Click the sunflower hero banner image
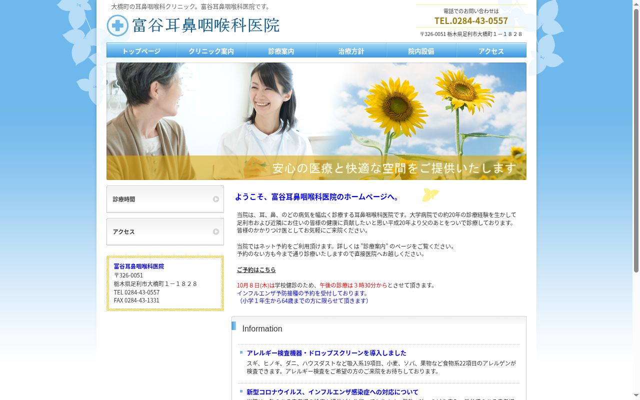 pos(316,121)
